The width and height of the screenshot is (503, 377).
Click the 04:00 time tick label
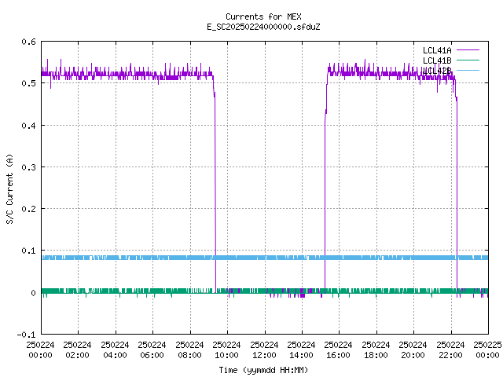click(115, 355)
